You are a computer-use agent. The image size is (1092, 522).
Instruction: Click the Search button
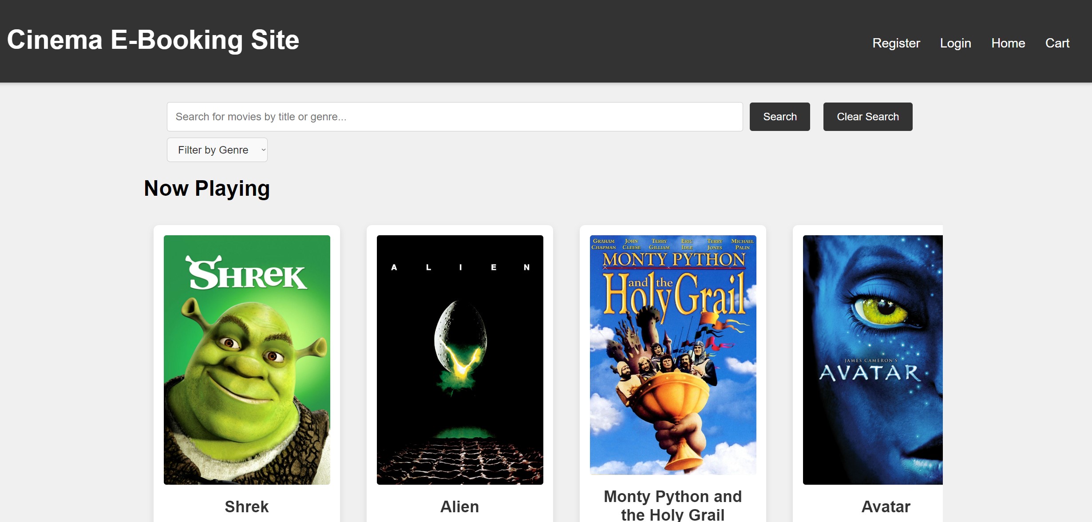tap(779, 116)
